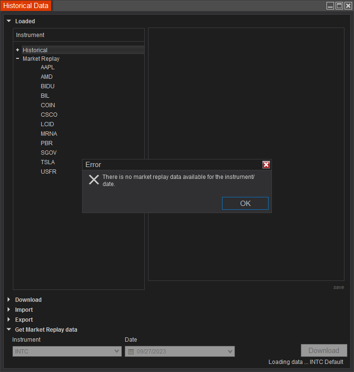Image resolution: width=354 pixels, height=372 pixels.
Task: Click the error X icon in dialog
Action: point(94,179)
